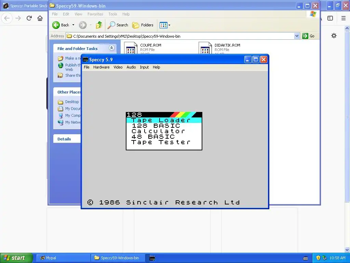Open Explorer's Favorites menu
Image resolution: width=350 pixels, height=263 pixels.
(95, 14)
